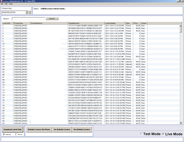Open the CREATELDP001 product key combo box
Image resolution: width=184 pixels, height=142 pixels.
15,12
